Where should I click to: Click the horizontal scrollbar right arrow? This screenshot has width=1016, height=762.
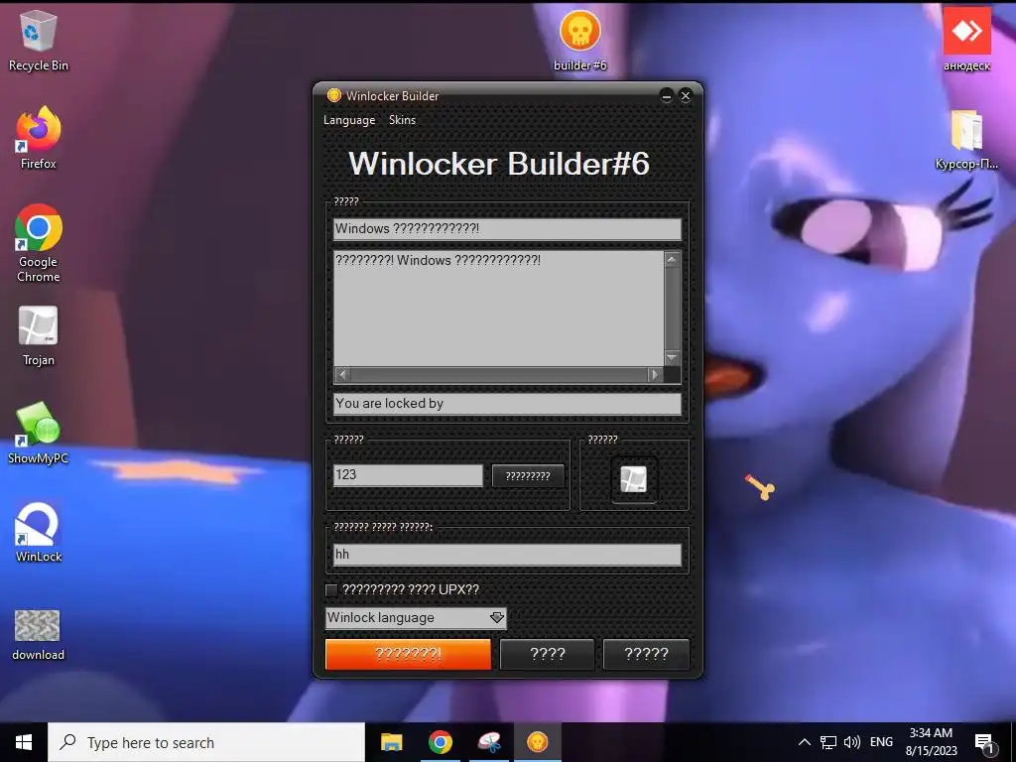[655, 374]
